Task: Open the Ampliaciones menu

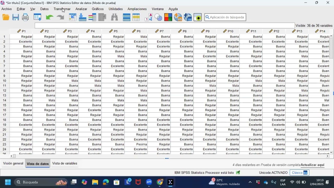Action: point(137,9)
